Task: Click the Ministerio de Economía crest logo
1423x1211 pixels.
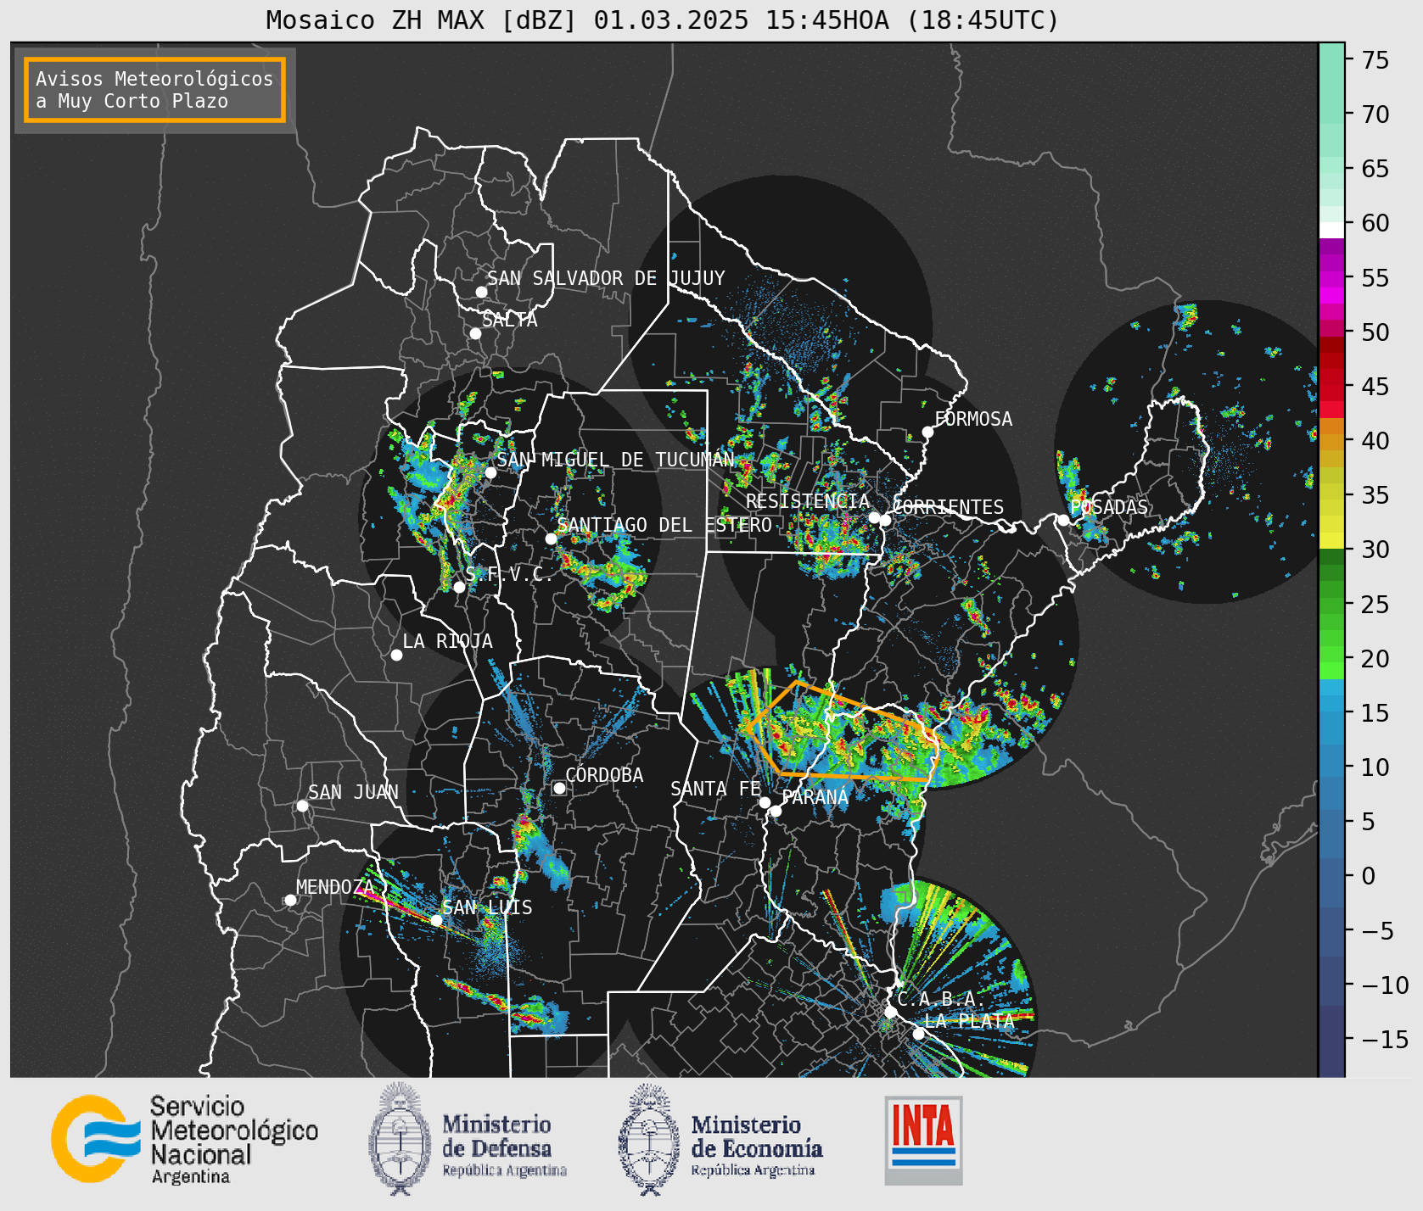Action: (648, 1139)
